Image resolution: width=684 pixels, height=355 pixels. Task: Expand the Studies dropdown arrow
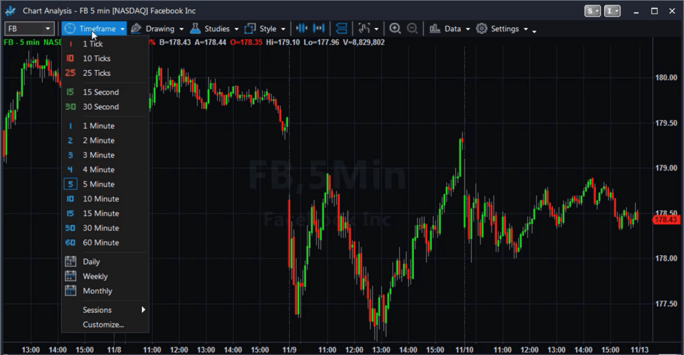pyautogui.click(x=236, y=29)
